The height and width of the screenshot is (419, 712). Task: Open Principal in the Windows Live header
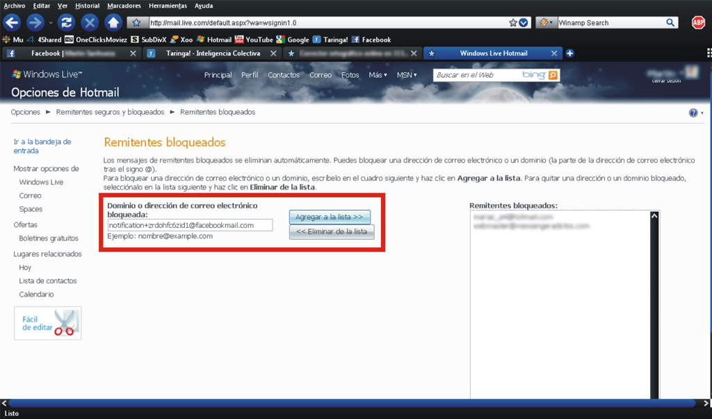coord(218,75)
